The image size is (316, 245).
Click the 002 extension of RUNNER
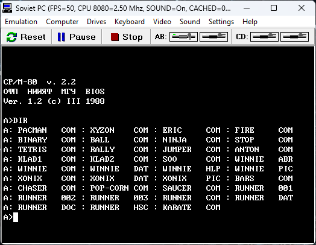[x=68, y=198]
